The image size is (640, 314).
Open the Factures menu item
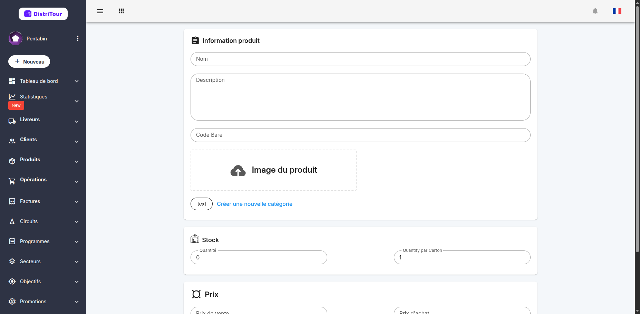pyautogui.click(x=43, y=201)
